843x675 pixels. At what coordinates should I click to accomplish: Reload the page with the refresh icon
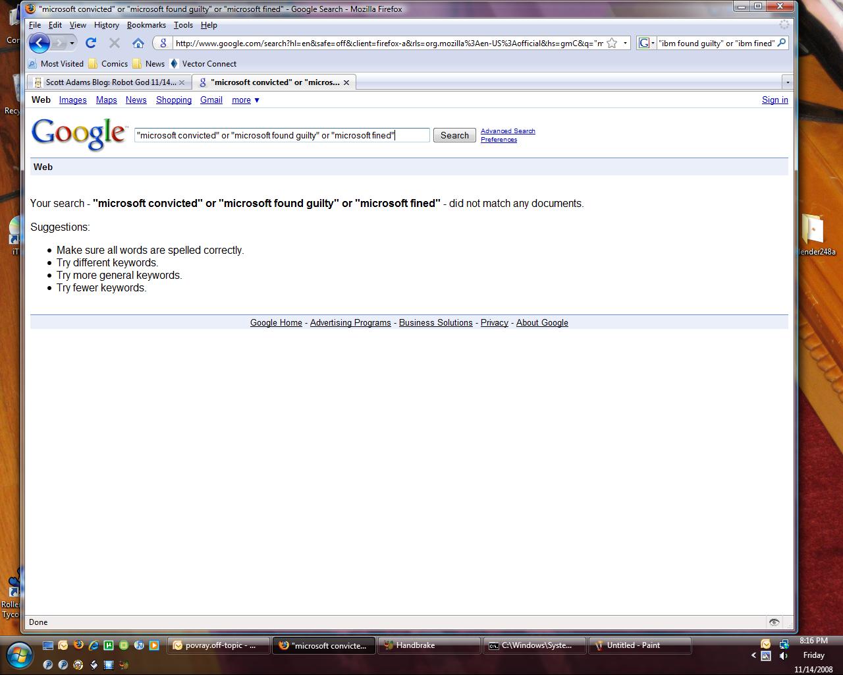coord(91,43)
